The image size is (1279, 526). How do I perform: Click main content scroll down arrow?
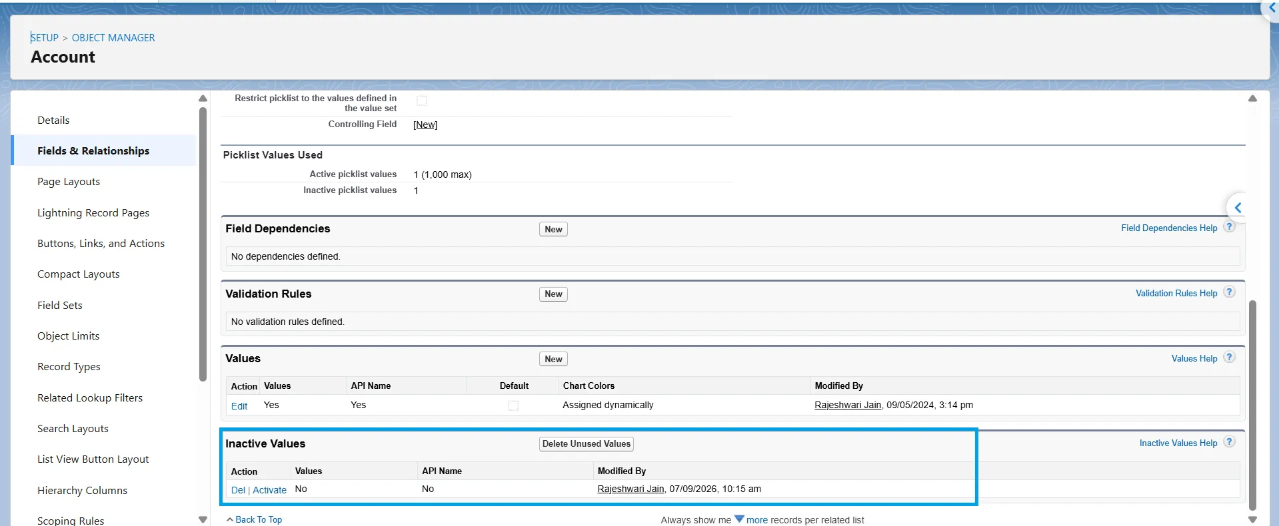[1252, 519]
